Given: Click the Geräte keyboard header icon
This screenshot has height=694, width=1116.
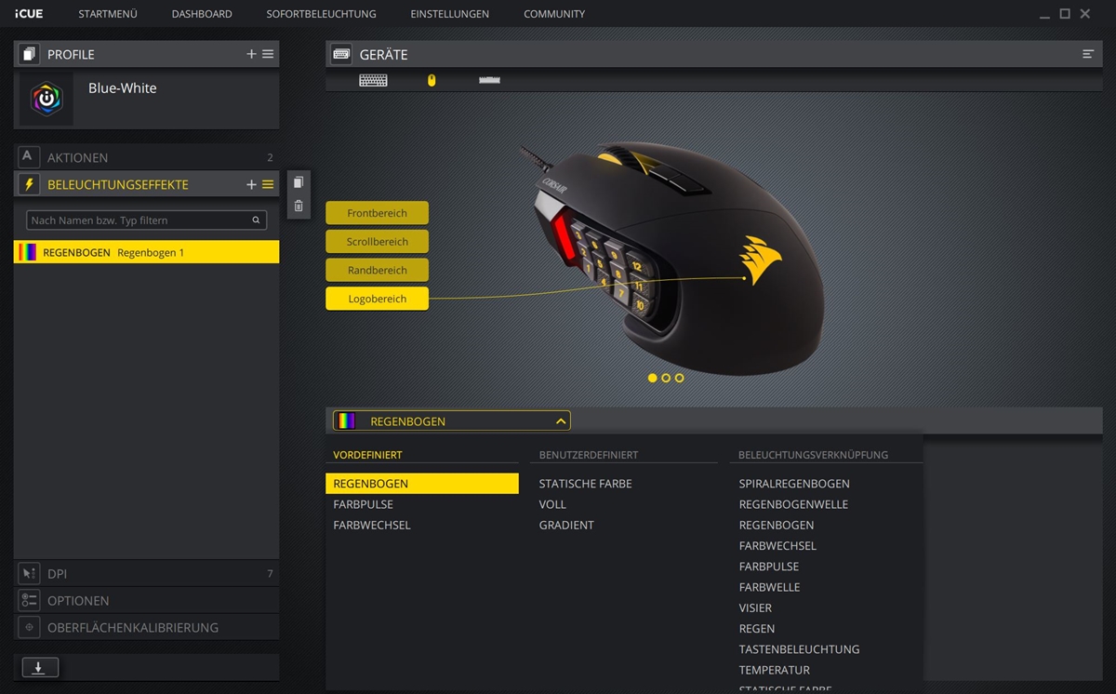Looking at the screenshot, I should [x=341, y=54].
